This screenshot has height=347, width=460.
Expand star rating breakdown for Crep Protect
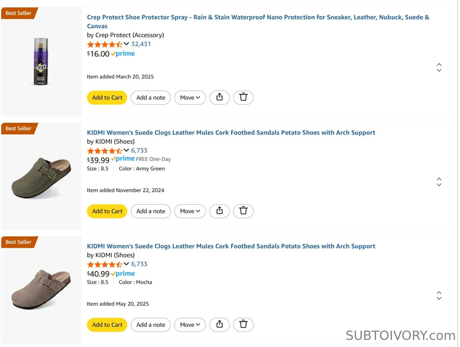126,44
